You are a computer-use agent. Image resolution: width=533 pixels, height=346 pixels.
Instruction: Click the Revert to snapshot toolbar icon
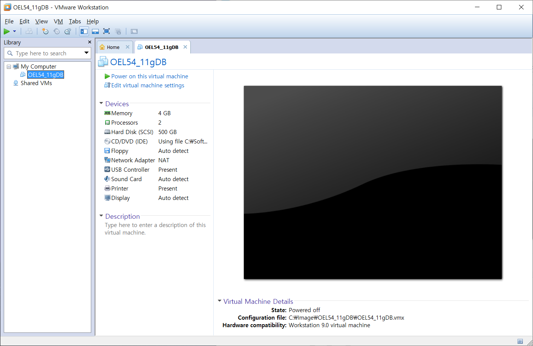[x=57, y=31]
